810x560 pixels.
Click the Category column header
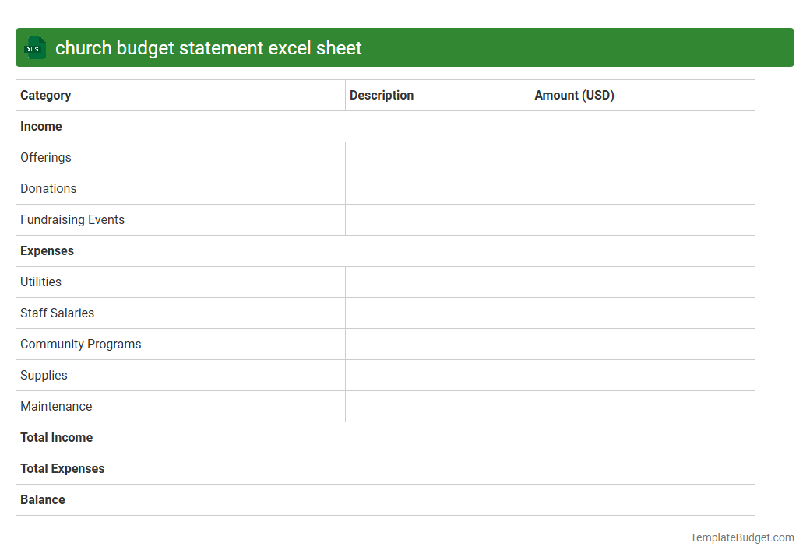tap(45, 95)
